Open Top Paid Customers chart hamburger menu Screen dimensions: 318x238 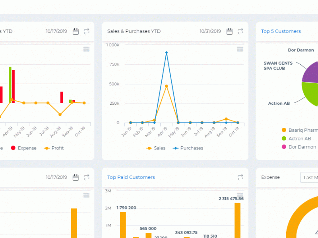[240, 194]
